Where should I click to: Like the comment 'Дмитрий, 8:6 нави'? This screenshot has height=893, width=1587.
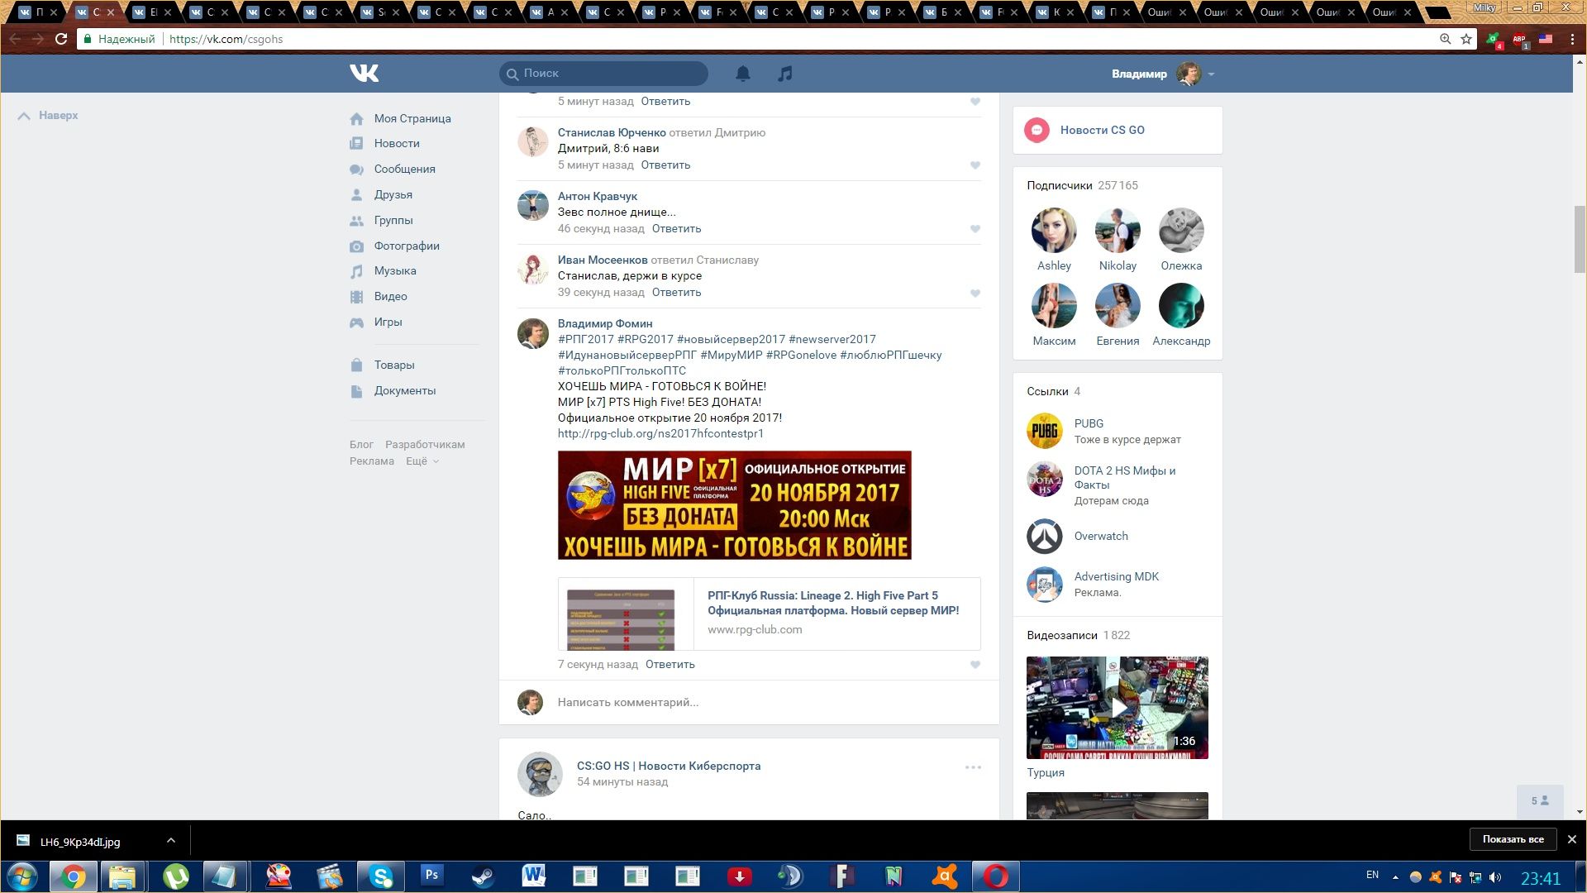coord(975,165)
